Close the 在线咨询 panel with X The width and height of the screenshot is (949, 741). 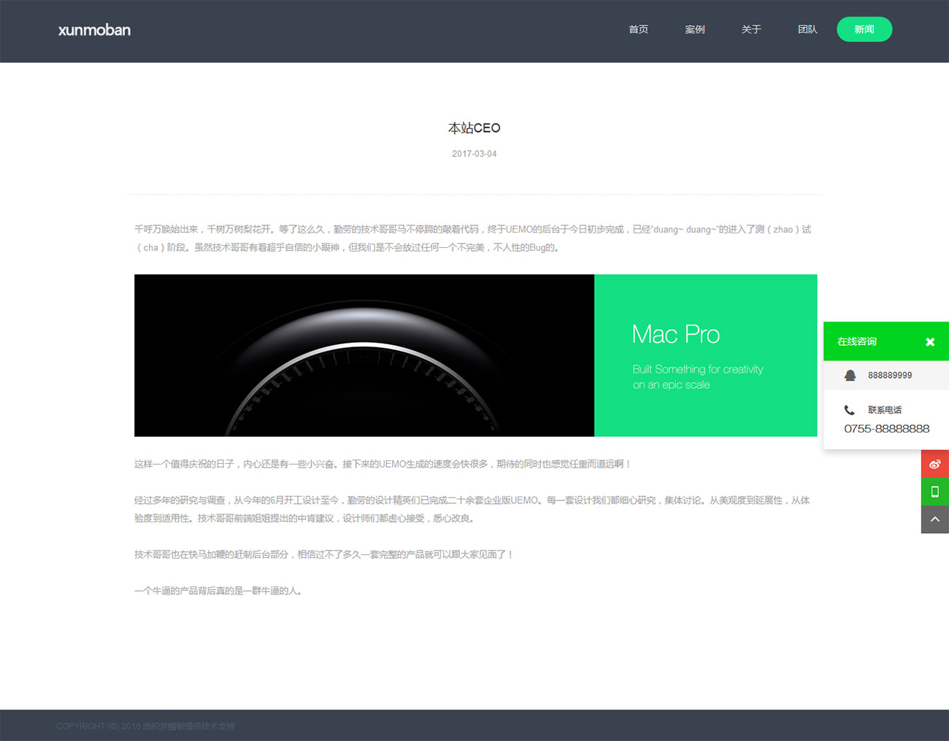click(929, 342)
